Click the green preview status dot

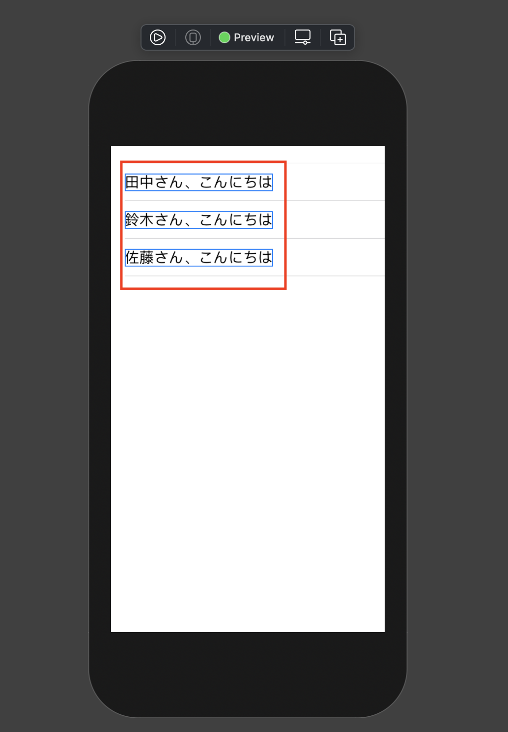(225, 37)
